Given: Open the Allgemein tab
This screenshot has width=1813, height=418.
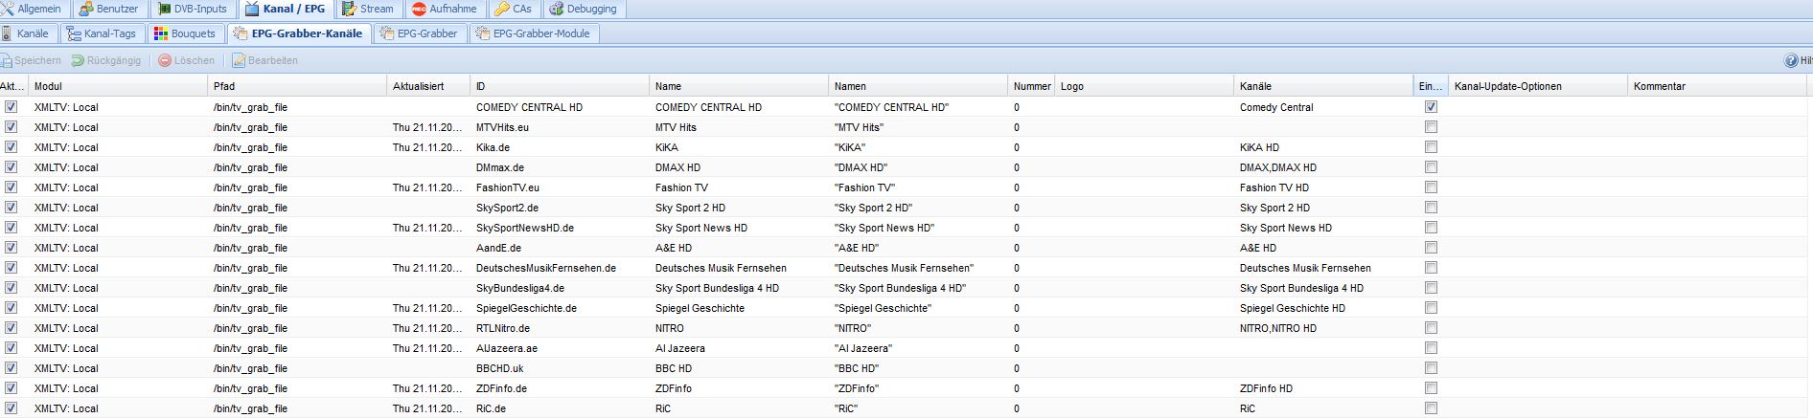Looking at the screenshot, I should [33, 9].
